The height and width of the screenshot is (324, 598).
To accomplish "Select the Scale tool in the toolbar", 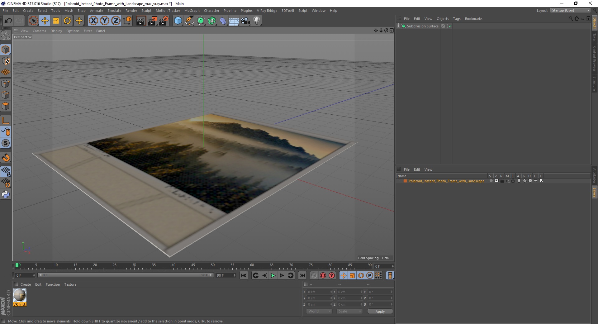I will [x=56, y=21].
